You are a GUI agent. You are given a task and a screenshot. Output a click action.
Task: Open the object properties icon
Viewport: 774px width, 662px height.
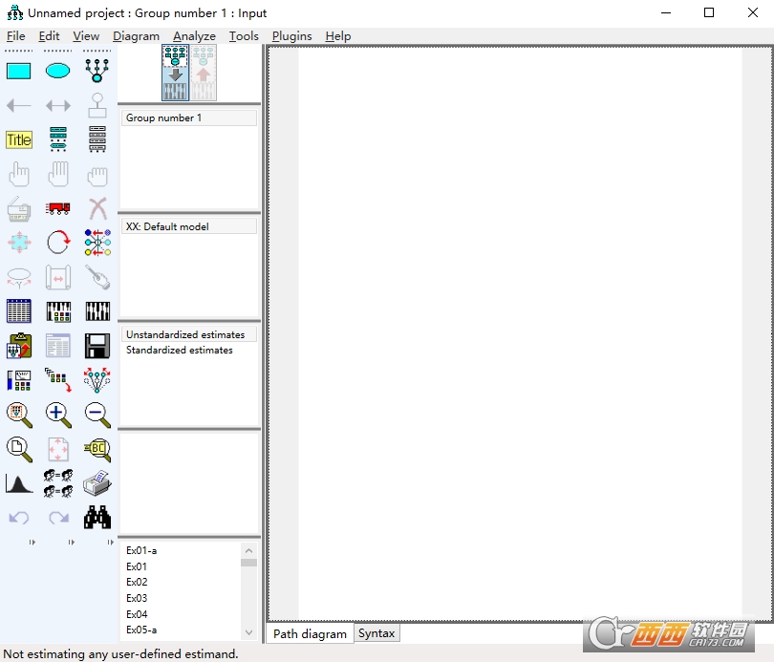[x=19, y=380]
